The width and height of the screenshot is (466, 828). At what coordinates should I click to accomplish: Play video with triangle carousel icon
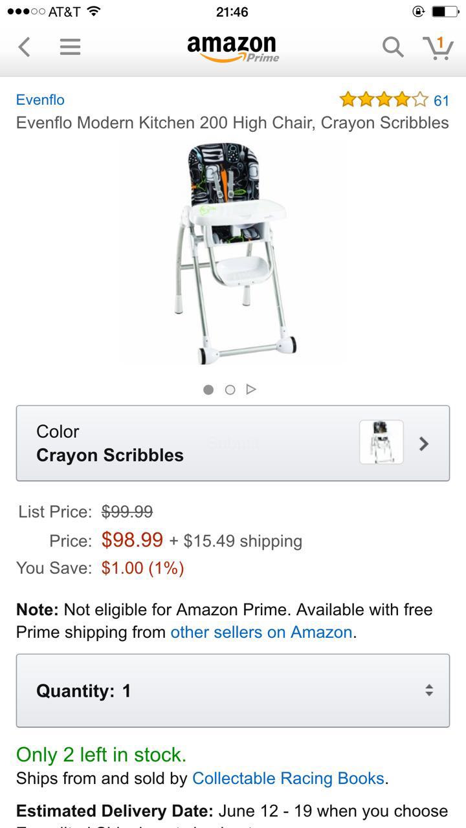pyautogui.click(x=251, y=389)
